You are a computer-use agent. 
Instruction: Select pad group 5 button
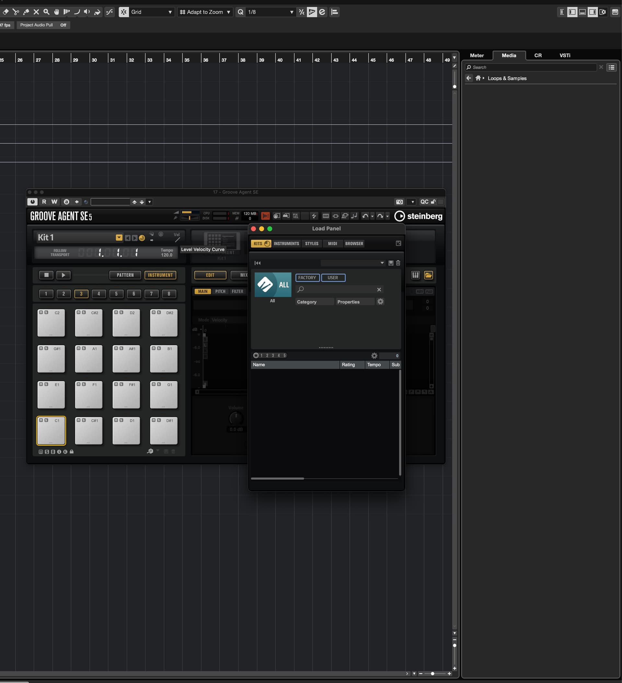116,294
